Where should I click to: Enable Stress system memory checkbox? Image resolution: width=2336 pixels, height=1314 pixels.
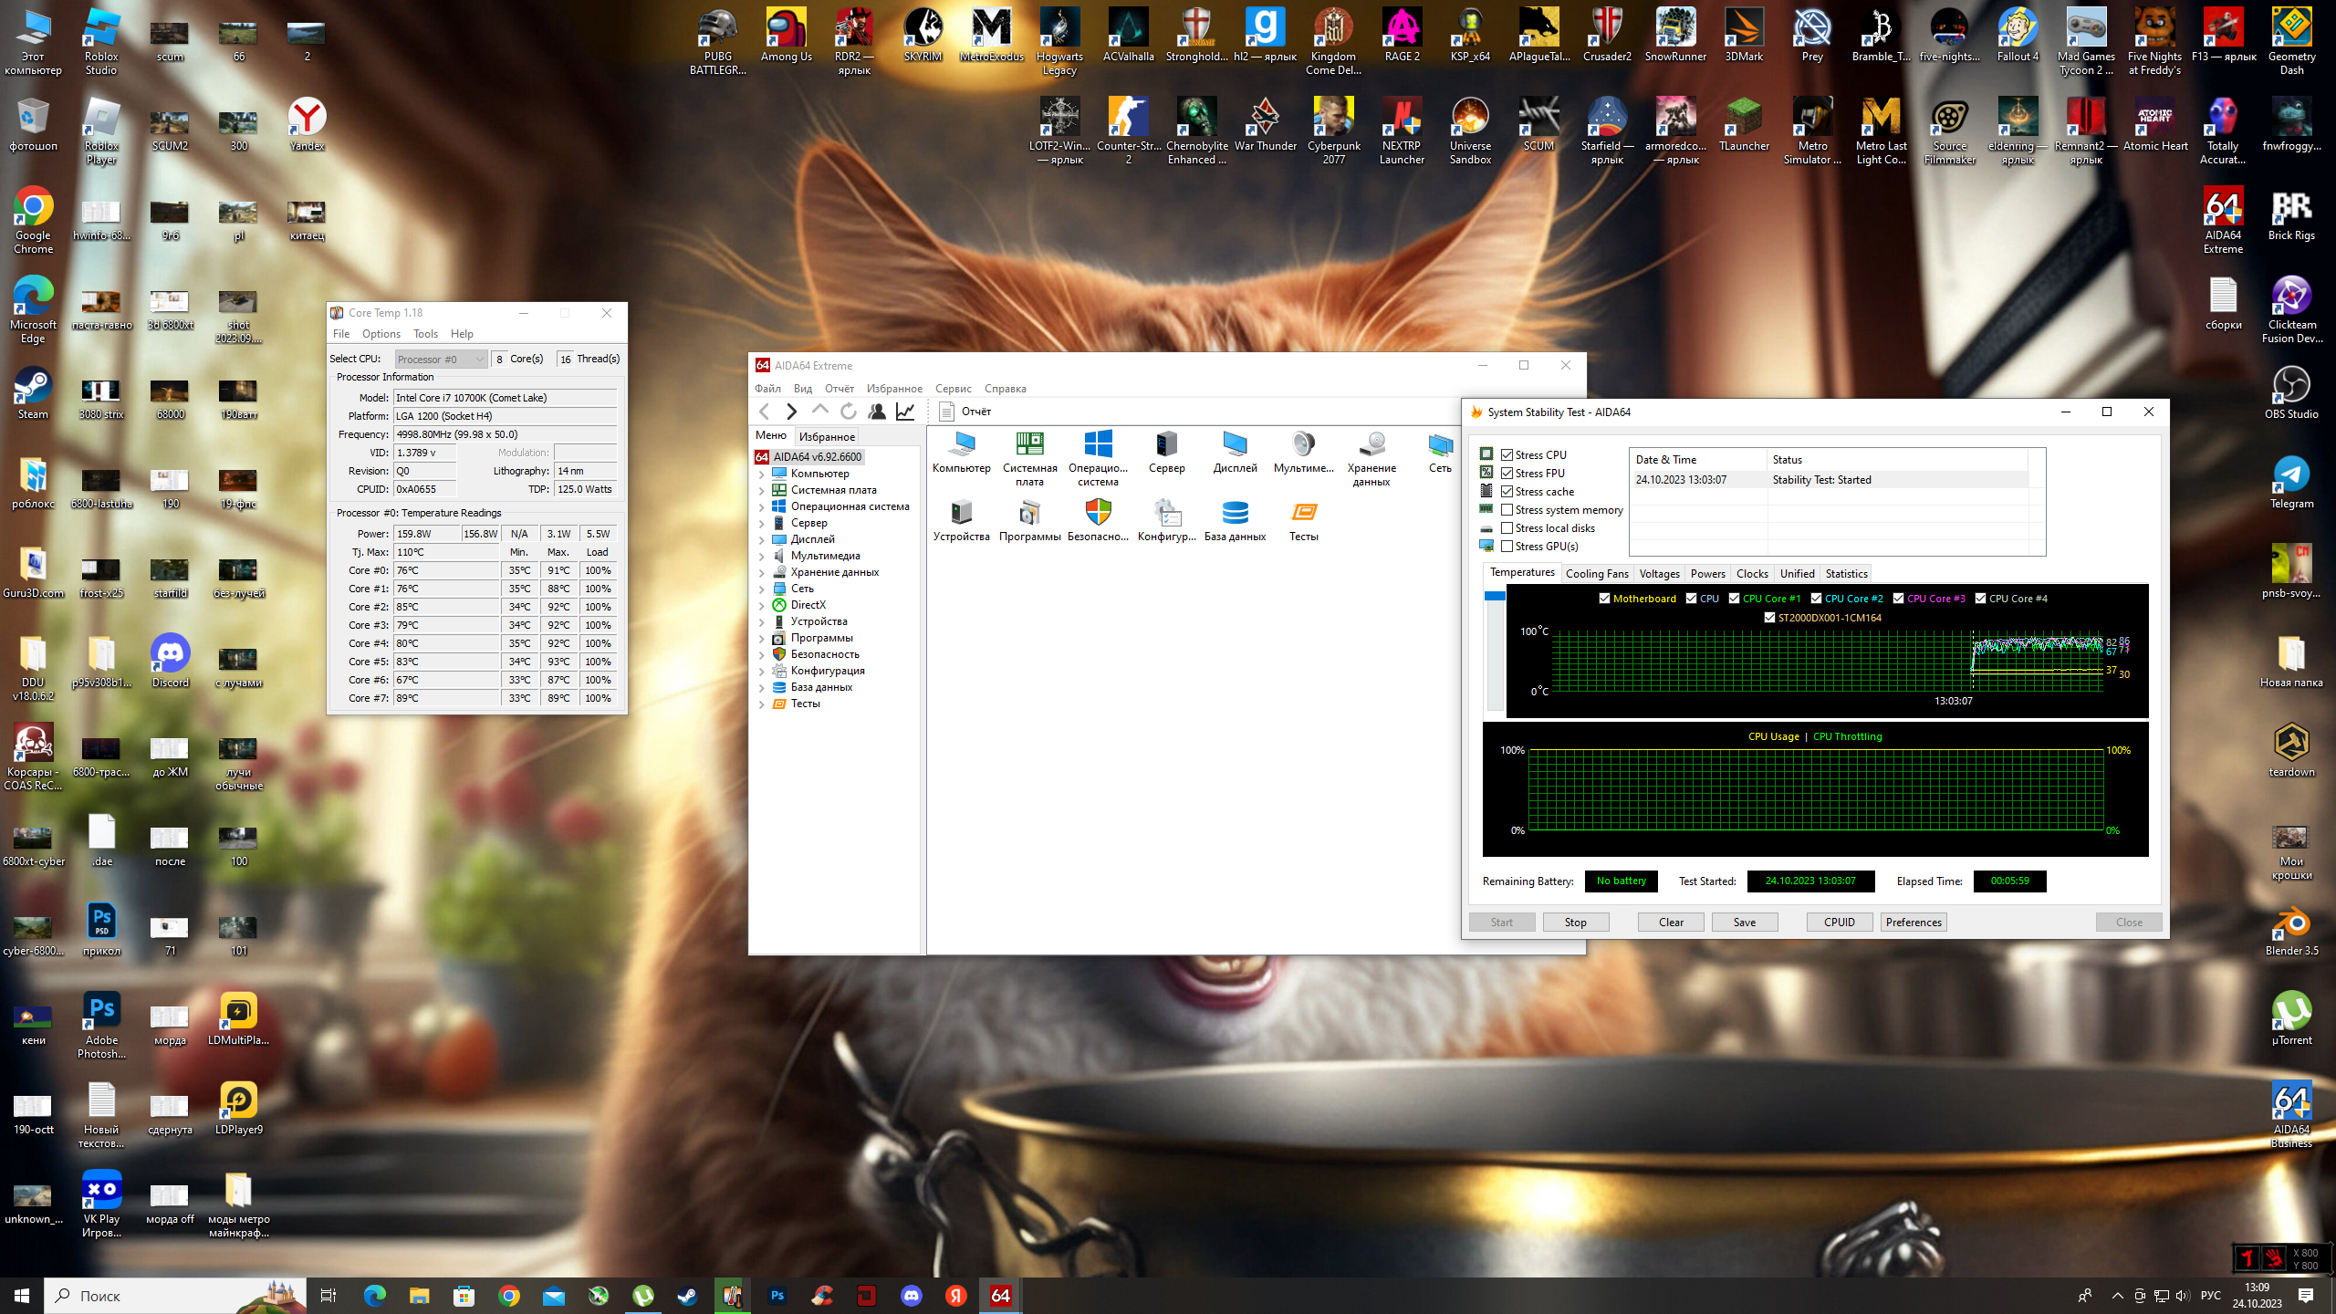point(1507,510)
